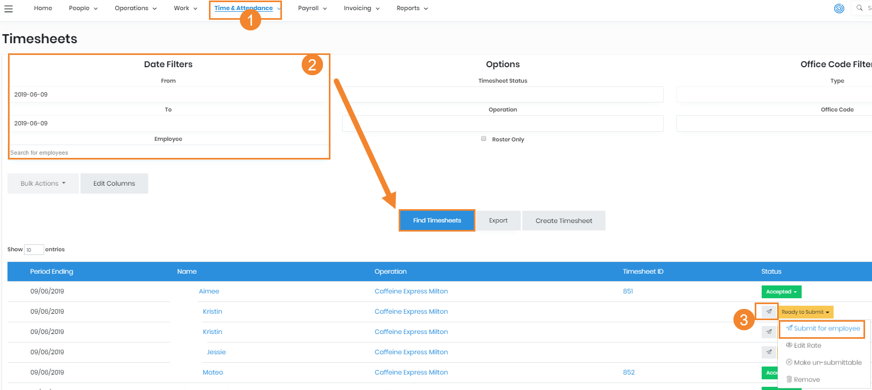Choose Remove with the trash icon
This screenshot has height=390, width=872.
click(806, 379)
